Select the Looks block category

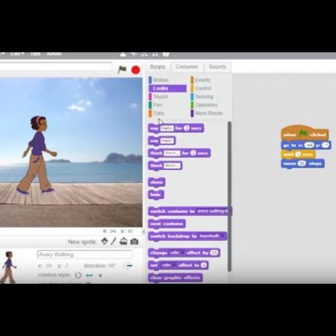(x=159, y=88)
